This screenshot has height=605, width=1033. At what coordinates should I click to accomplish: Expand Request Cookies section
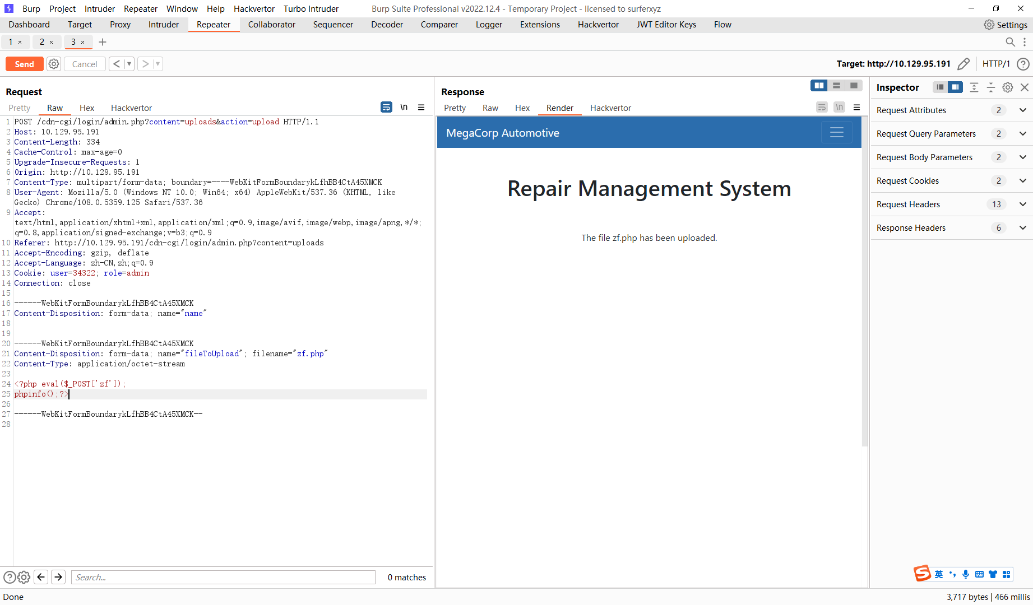coord(952,181)
